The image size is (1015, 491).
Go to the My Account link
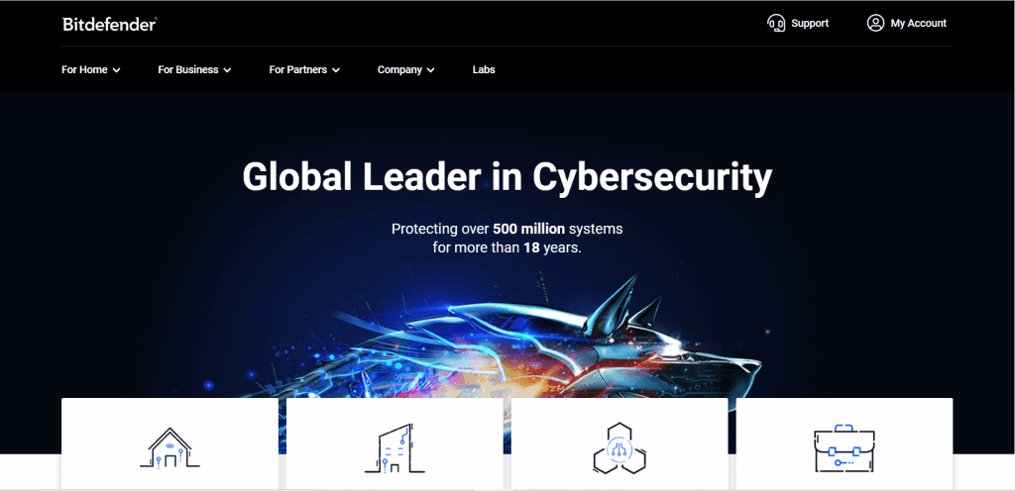tap(919, 23)
